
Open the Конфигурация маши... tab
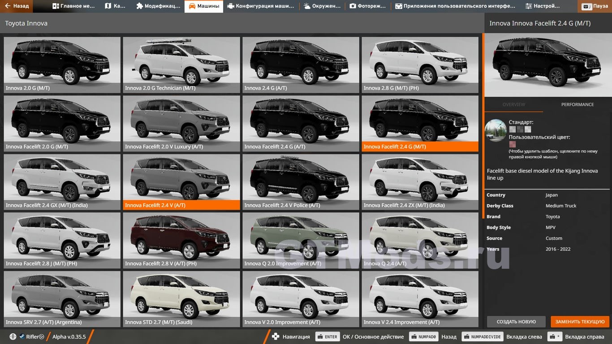pyautogui.click(x=261, y=6)
